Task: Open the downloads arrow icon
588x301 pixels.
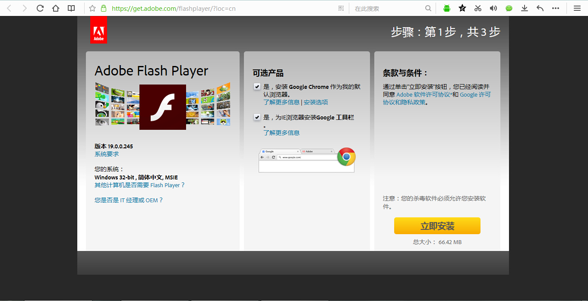Action: pos(525,8)
